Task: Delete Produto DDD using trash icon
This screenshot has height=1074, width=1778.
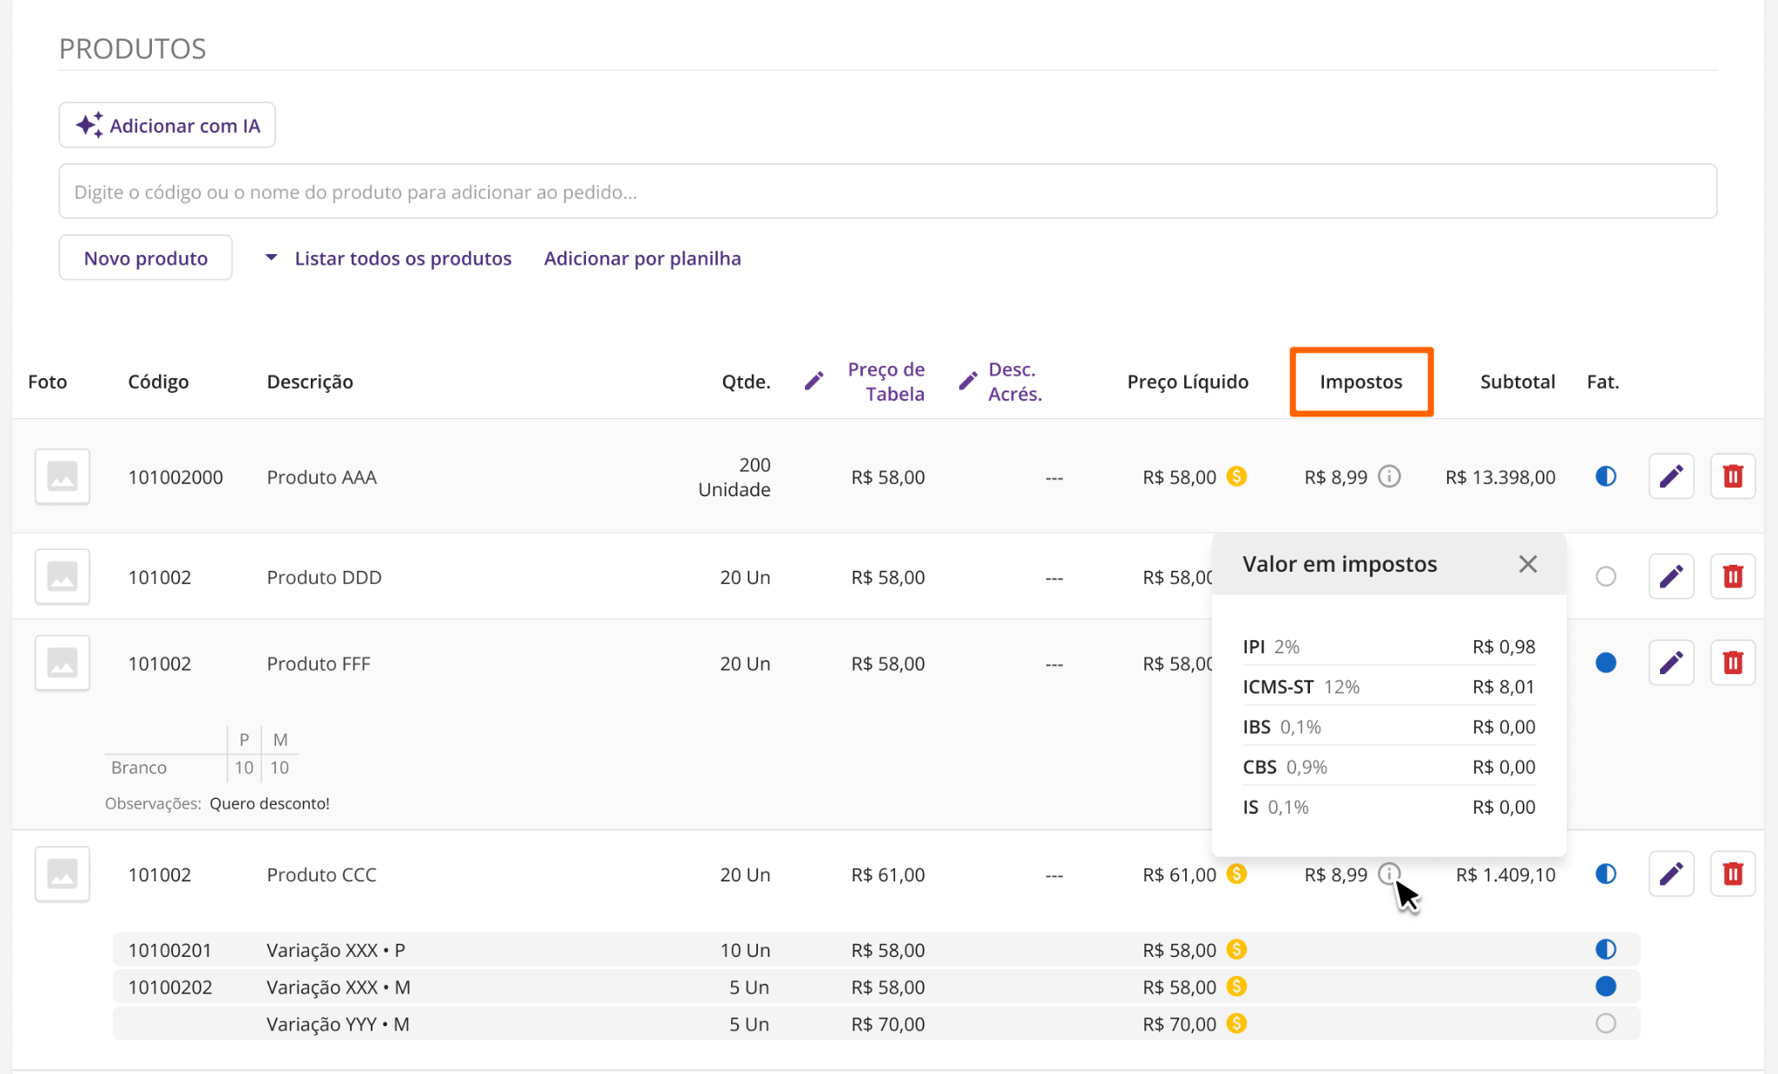Action: pos(1733,576)
